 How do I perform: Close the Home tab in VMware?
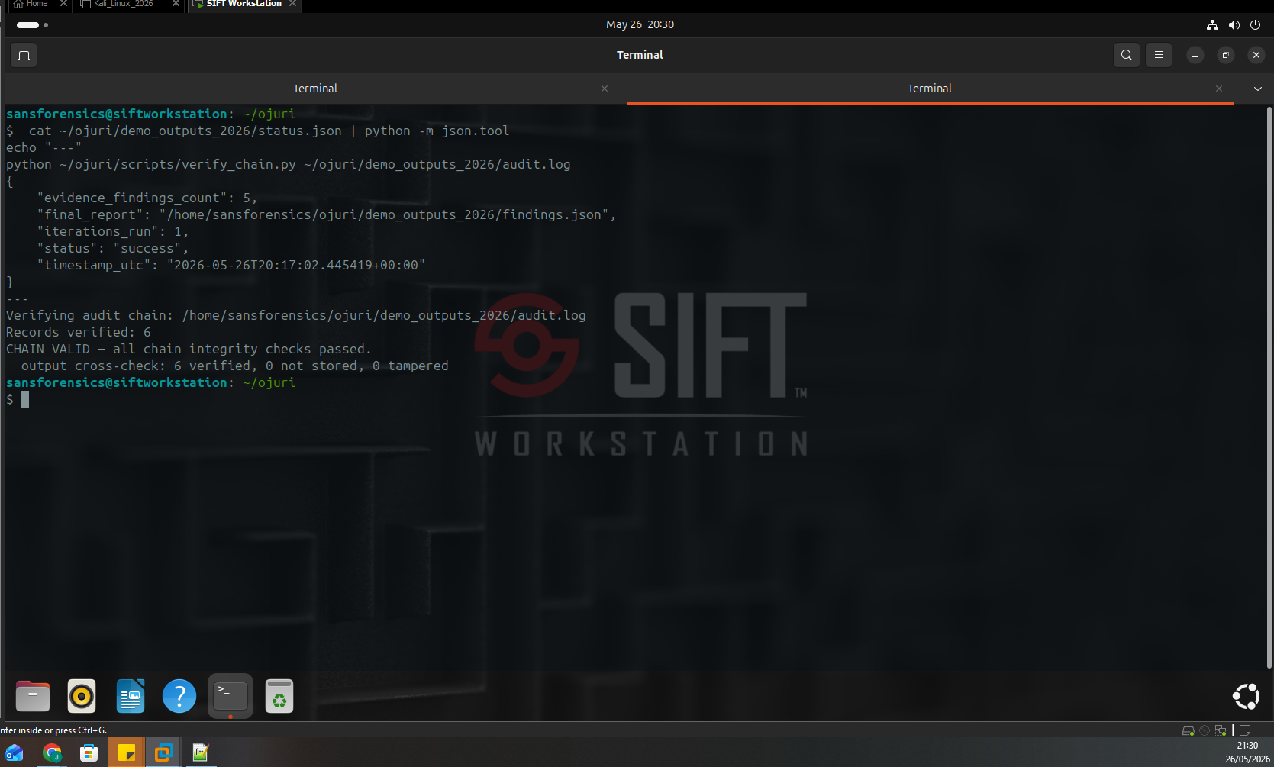(63, 4)
